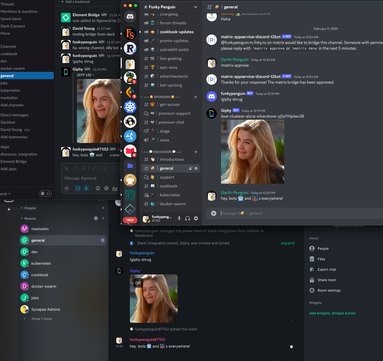Click the Add widgets, bridges & bots link
This screenshot has height=361, width=383.
tap(332, 313)
